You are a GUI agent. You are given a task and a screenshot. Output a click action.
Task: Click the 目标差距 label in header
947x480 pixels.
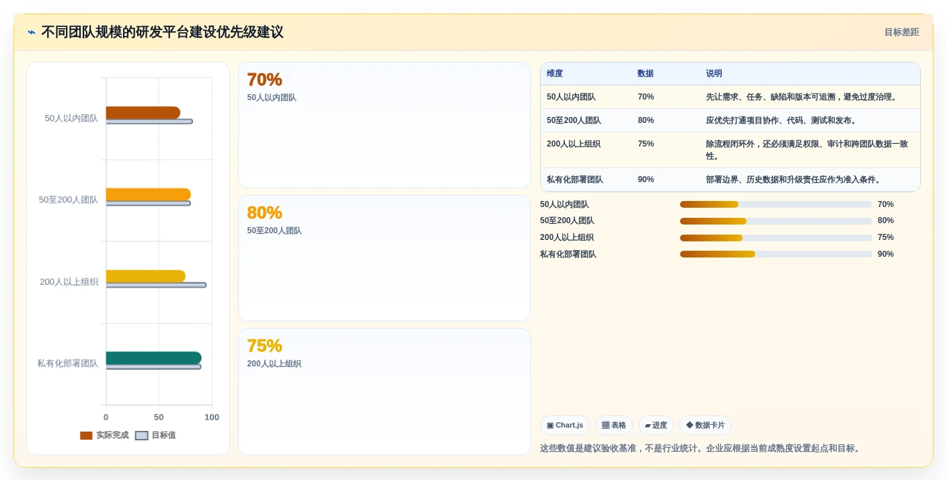tap(901, 32)
